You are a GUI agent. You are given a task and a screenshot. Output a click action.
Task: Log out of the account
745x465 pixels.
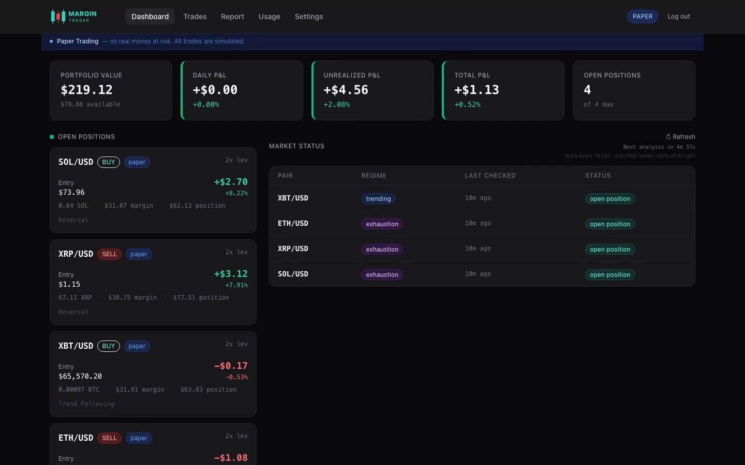[x=679, y=17]
